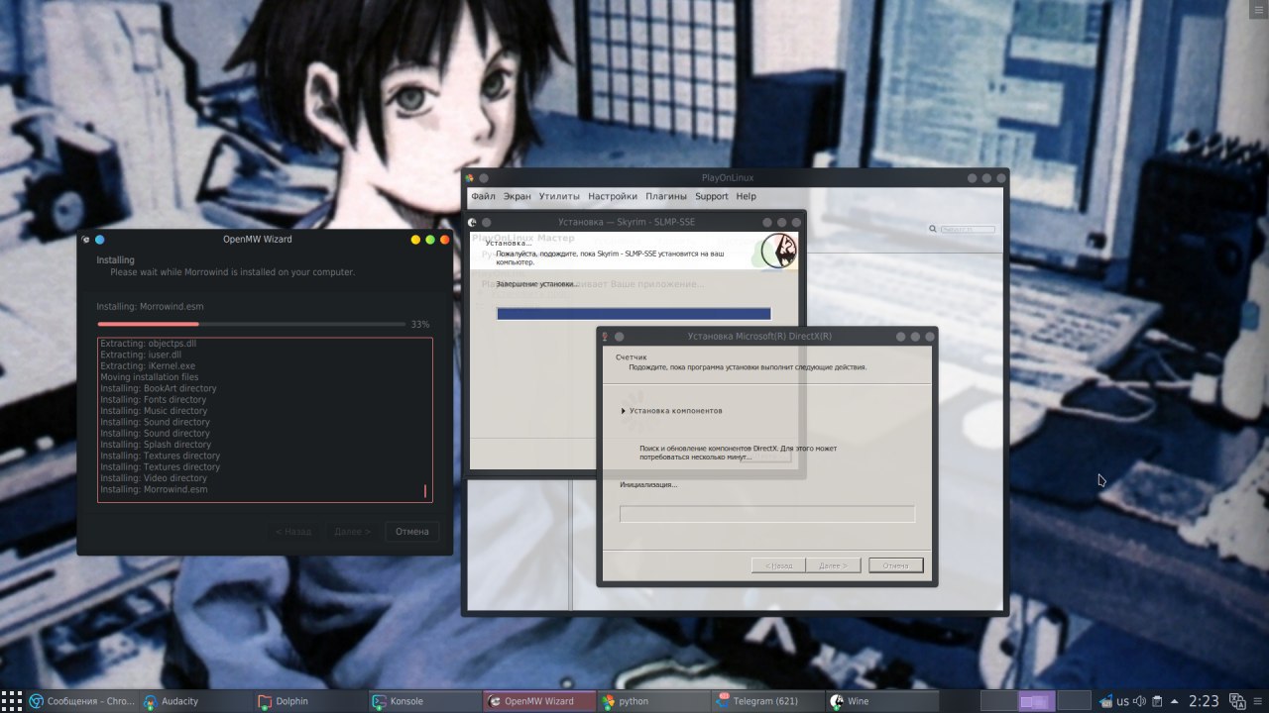The height and width of the screenshot is (713, 1269).
Task: Select log line 'Installing: Video directory'
Action: (x=154, y=478)
